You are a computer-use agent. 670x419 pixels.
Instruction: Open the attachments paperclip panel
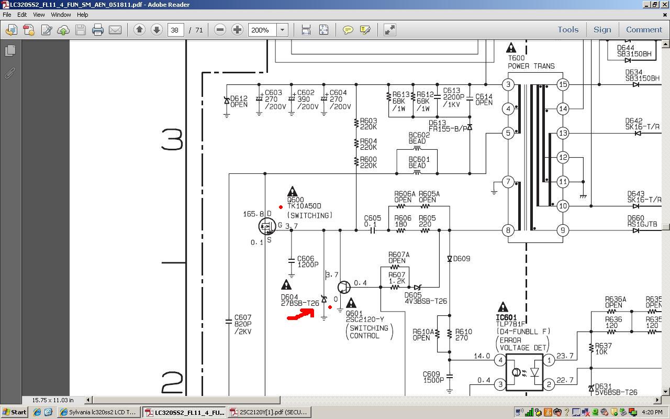(x=10, y=73)
